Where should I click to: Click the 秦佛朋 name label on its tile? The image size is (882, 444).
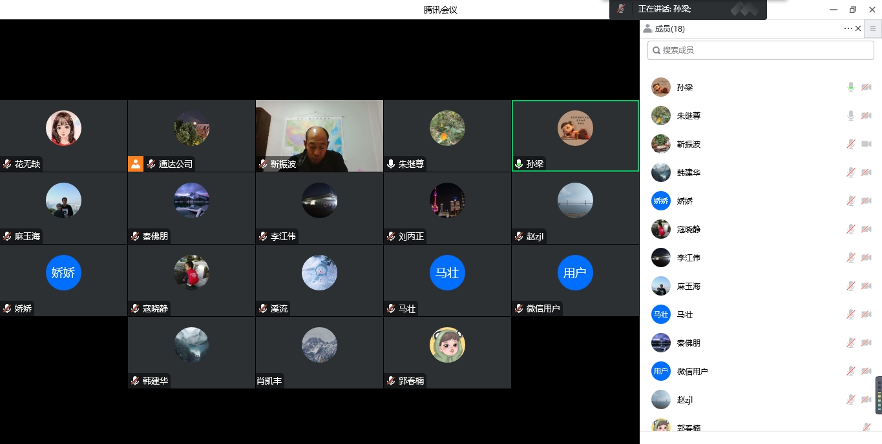(x=156, y=236)
